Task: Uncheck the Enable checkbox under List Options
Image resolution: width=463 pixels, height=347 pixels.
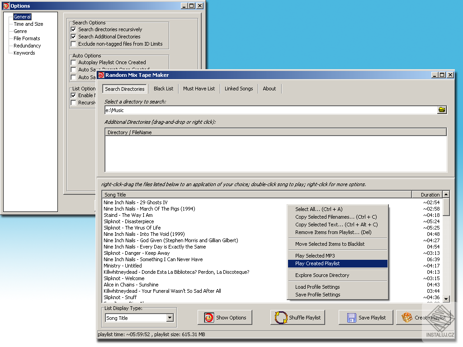Action: (x=74, y=95)
